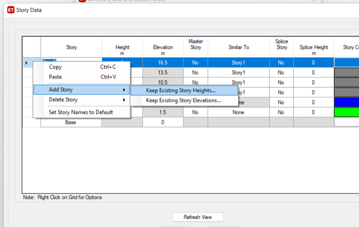Open Similar To None cell in the 1.5 row

click(239, 112)
